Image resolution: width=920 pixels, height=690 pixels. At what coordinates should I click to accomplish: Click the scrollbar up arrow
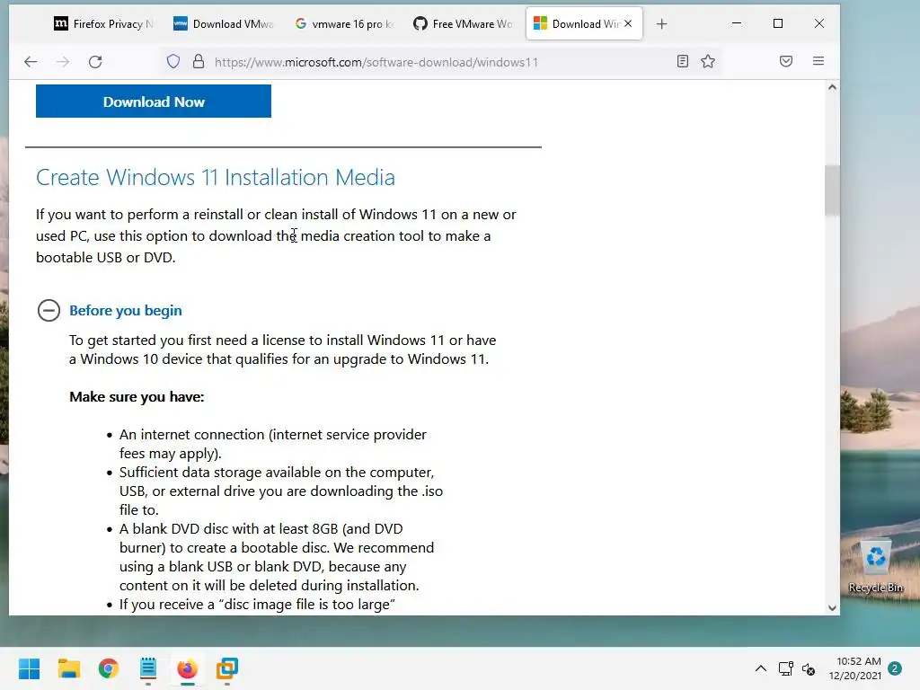point(832,87)
